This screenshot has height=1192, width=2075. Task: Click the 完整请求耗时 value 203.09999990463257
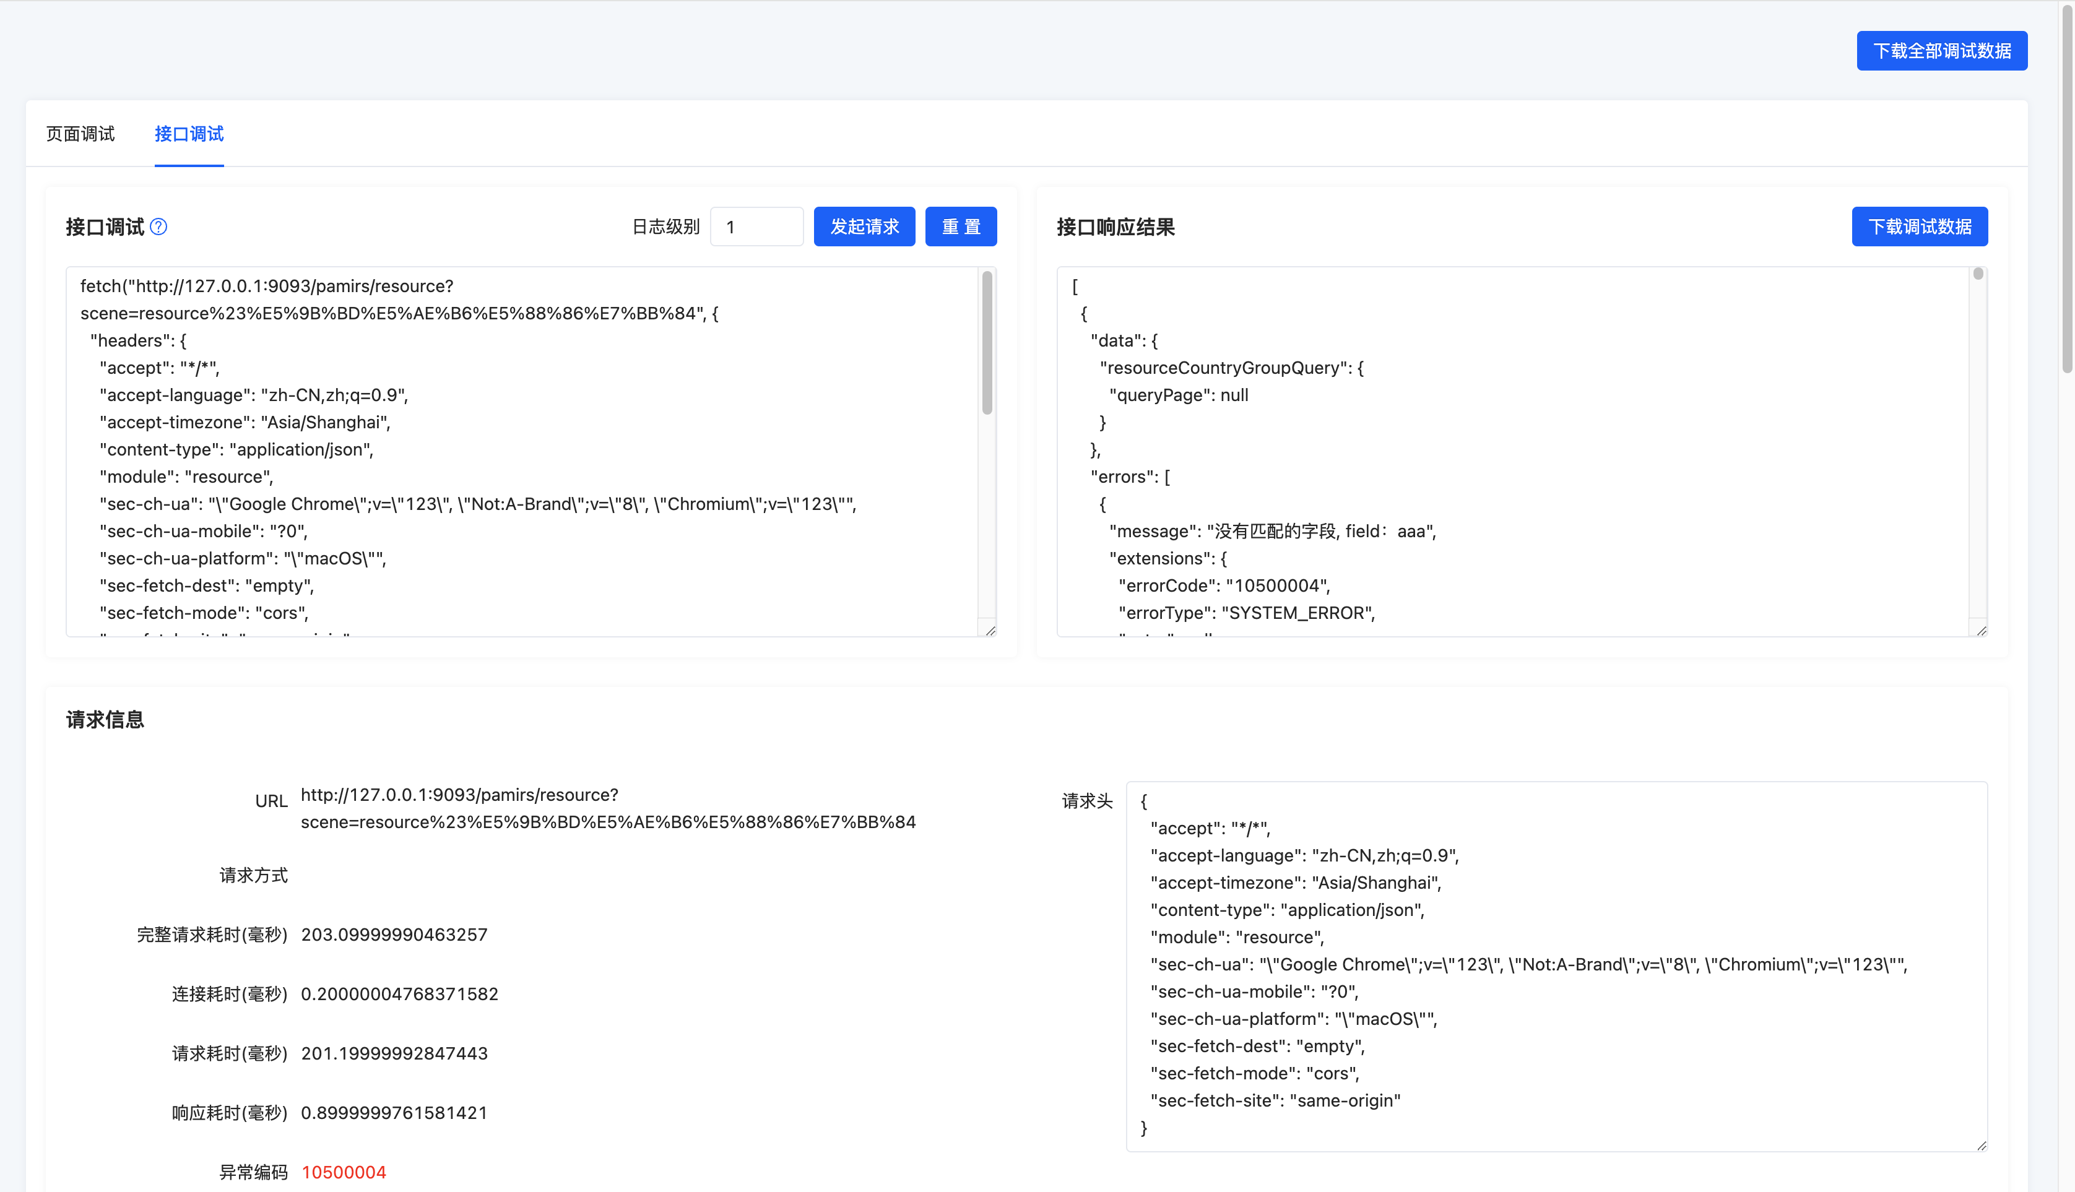(394, 935)
